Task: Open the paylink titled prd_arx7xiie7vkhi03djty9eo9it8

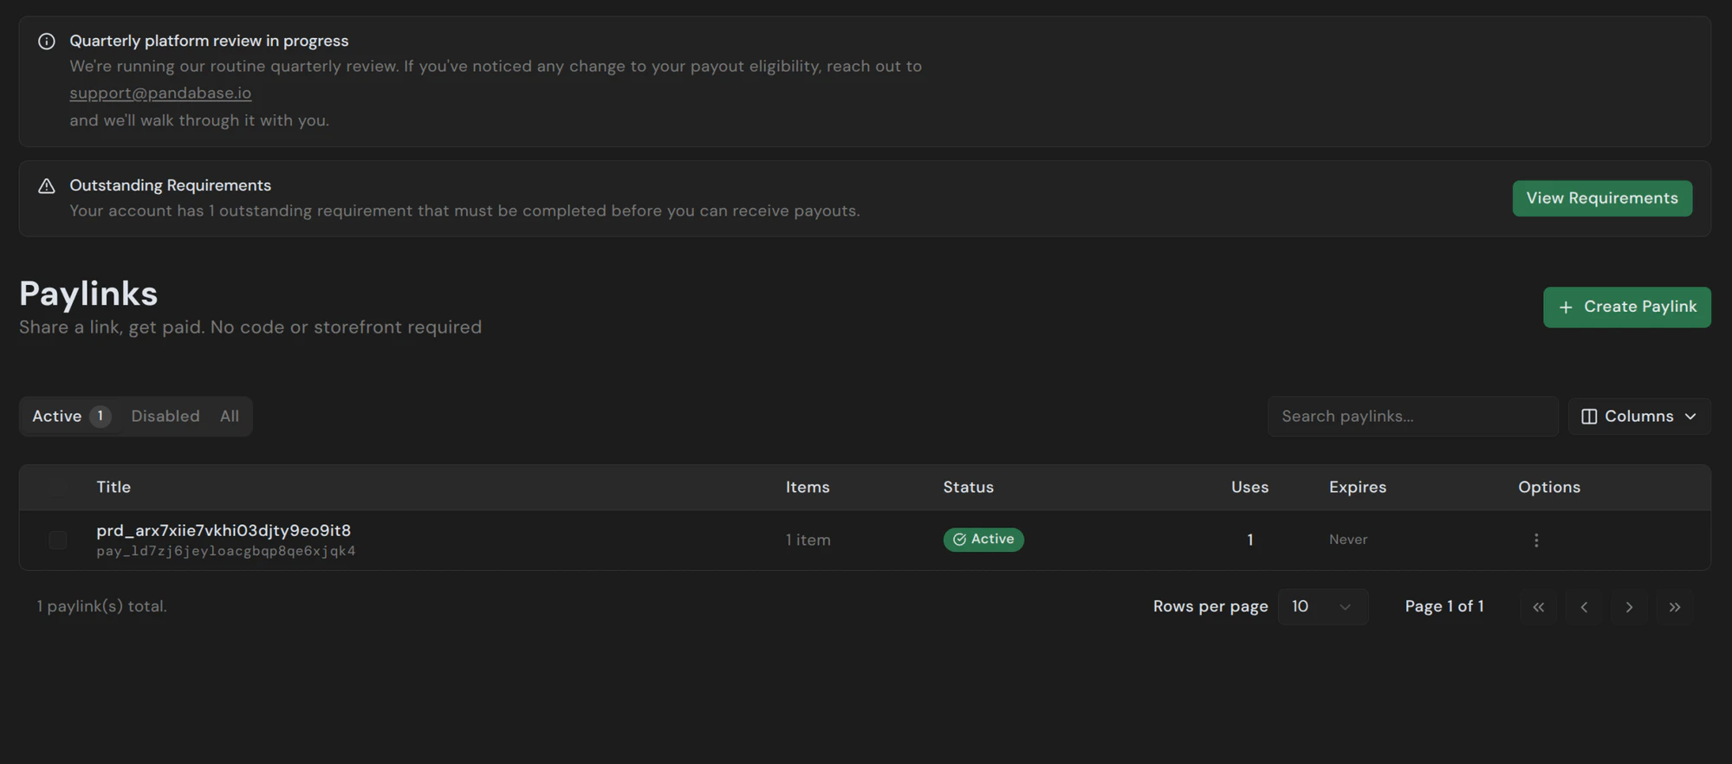Action: pos(224,530)
